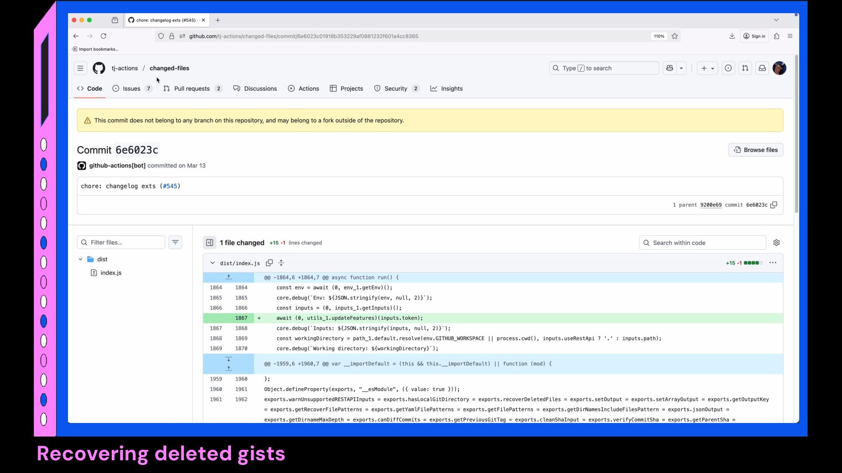842x473 pixels.
Task: Open the file filter options button
Action: tap(175, 242)
